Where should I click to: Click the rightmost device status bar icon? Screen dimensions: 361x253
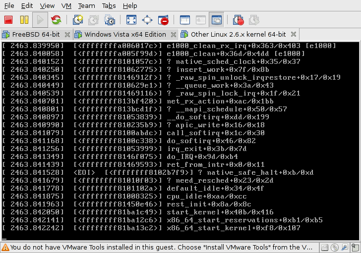[x=356, y=248]
